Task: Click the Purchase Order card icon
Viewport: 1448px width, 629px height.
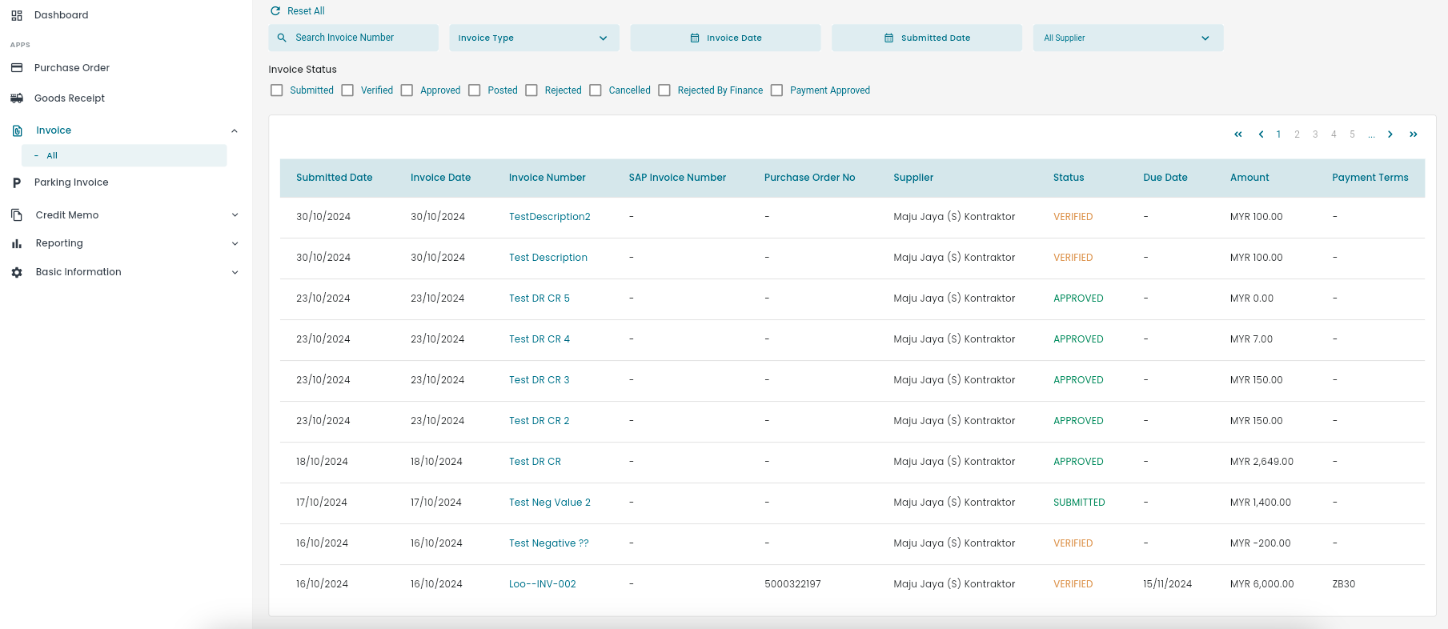Action: 17,68
